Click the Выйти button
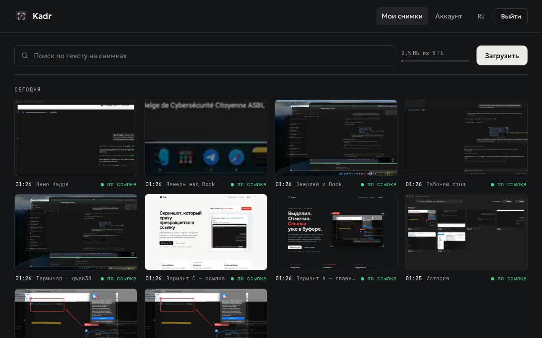The image size is (542, 338). 511,16
